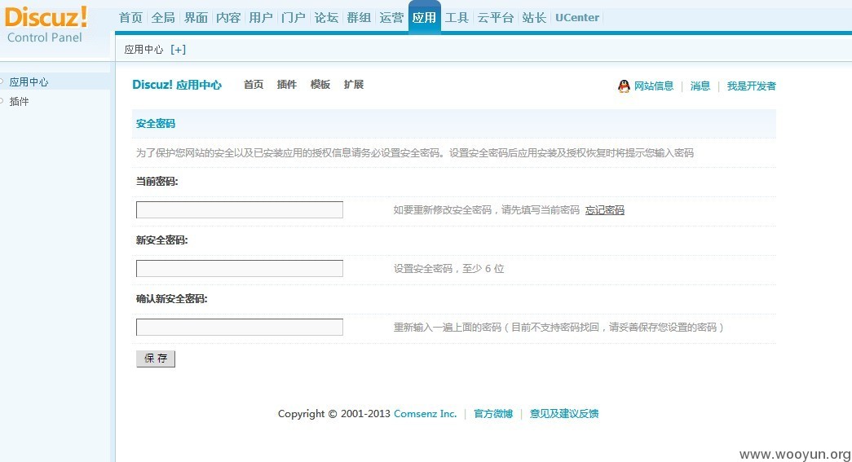Open the 网站信息 link
The height and width of the screenshot is (462, 852).
(x=654, y=86)
